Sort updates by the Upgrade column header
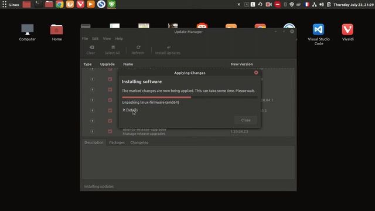 (x=107, y=64)
